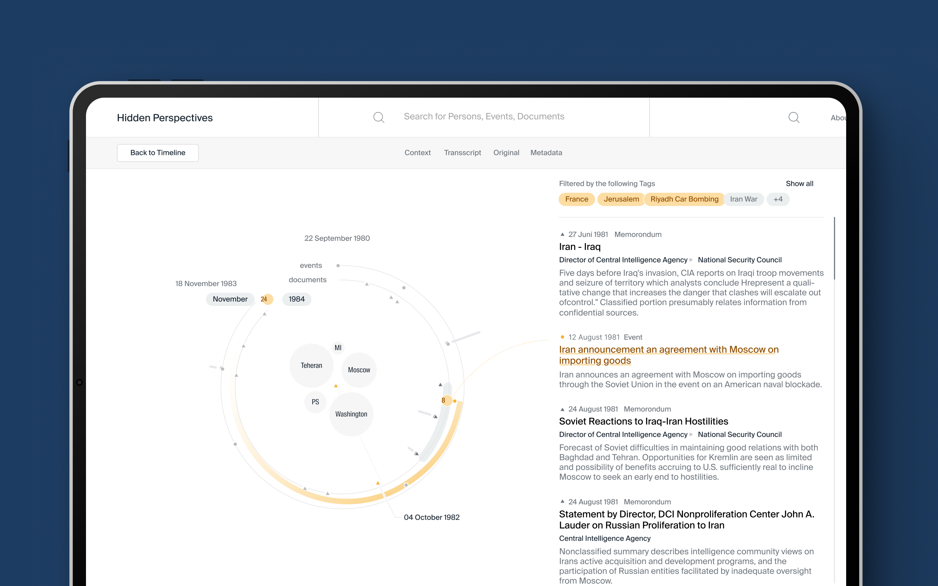This screenshot has width=938, height=586.
Task: Open the Statement by Director, DCI Nonproliferation entry
Action: tap(687, 520)
